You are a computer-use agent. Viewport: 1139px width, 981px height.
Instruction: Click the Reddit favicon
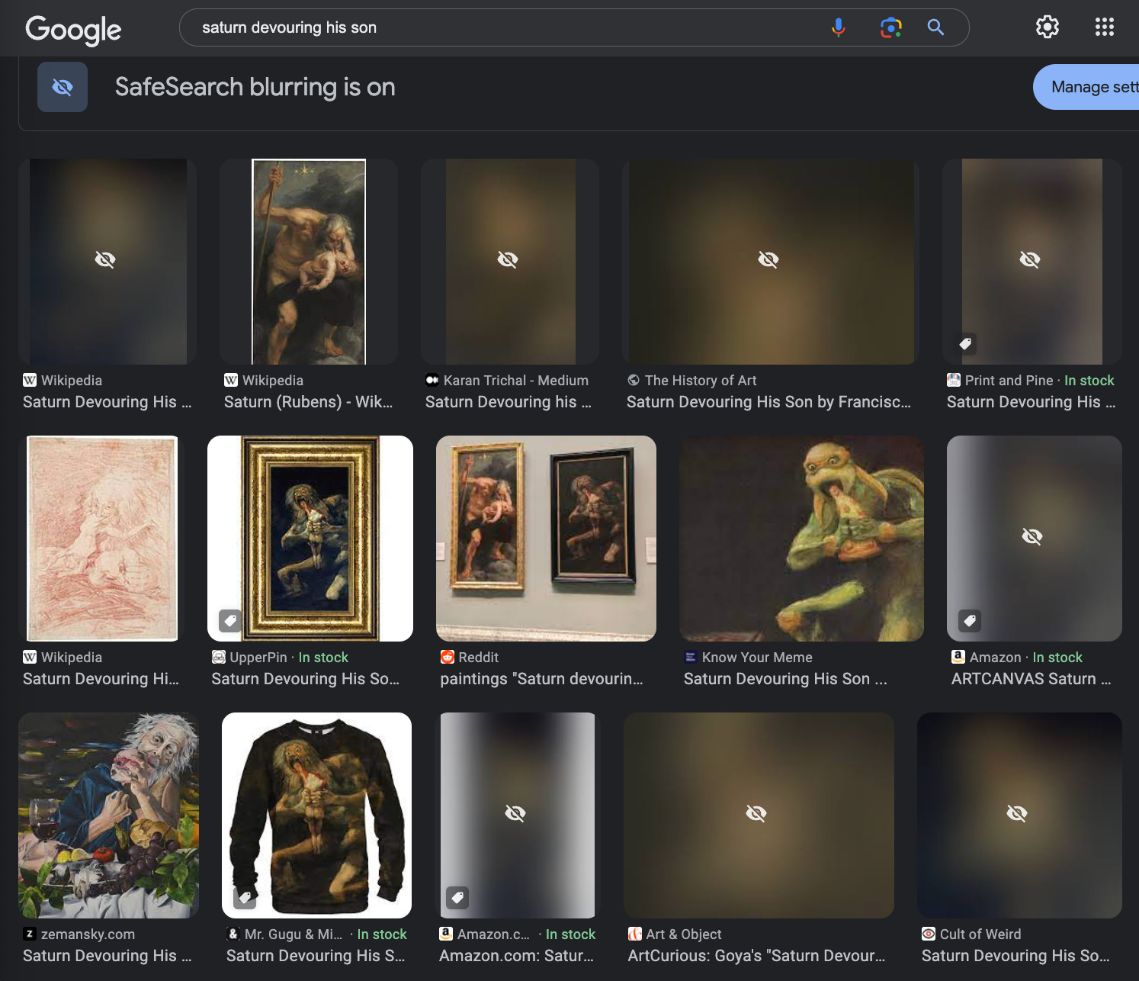tap(448, 657)
